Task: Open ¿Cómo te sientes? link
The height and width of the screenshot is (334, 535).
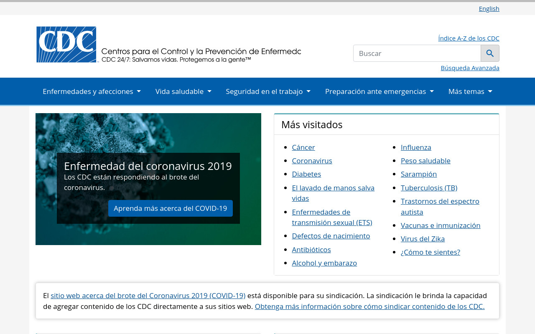Action: pos(431,252)
